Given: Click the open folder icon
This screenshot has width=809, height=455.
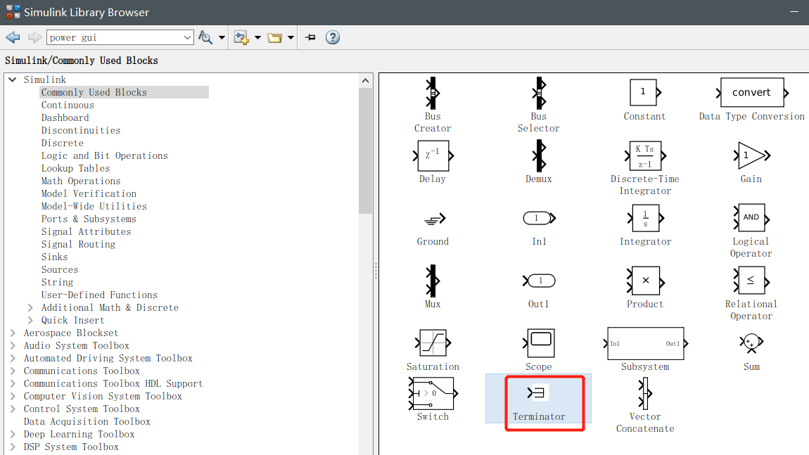Looking at the screenshot, I should pos(275,38).
